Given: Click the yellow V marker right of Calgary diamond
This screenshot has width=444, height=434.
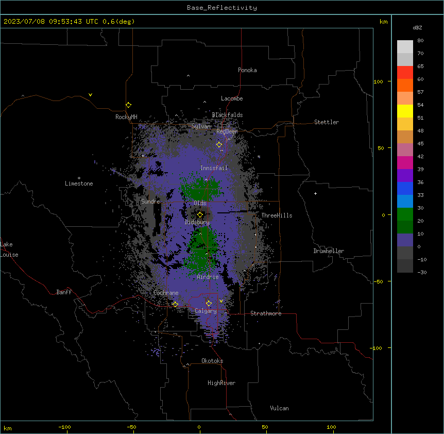Looking at the screenshot, I should tap(221, 301).
